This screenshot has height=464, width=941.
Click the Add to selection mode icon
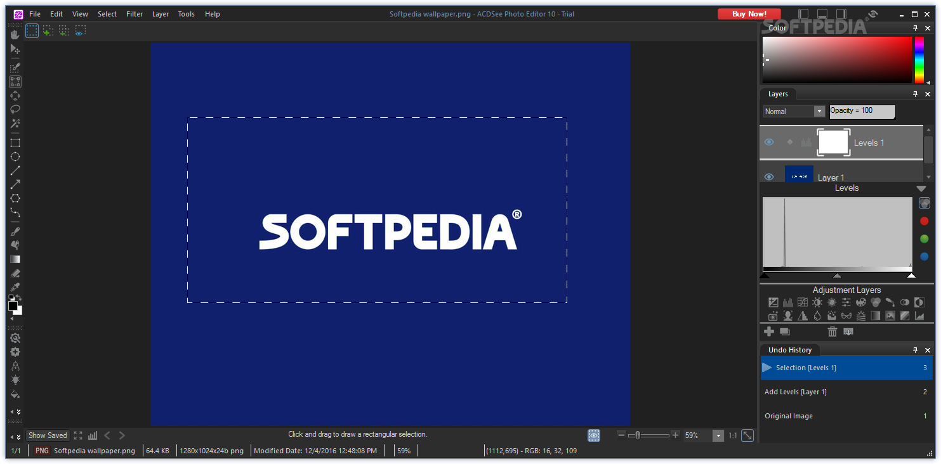[x=48, y=30]
